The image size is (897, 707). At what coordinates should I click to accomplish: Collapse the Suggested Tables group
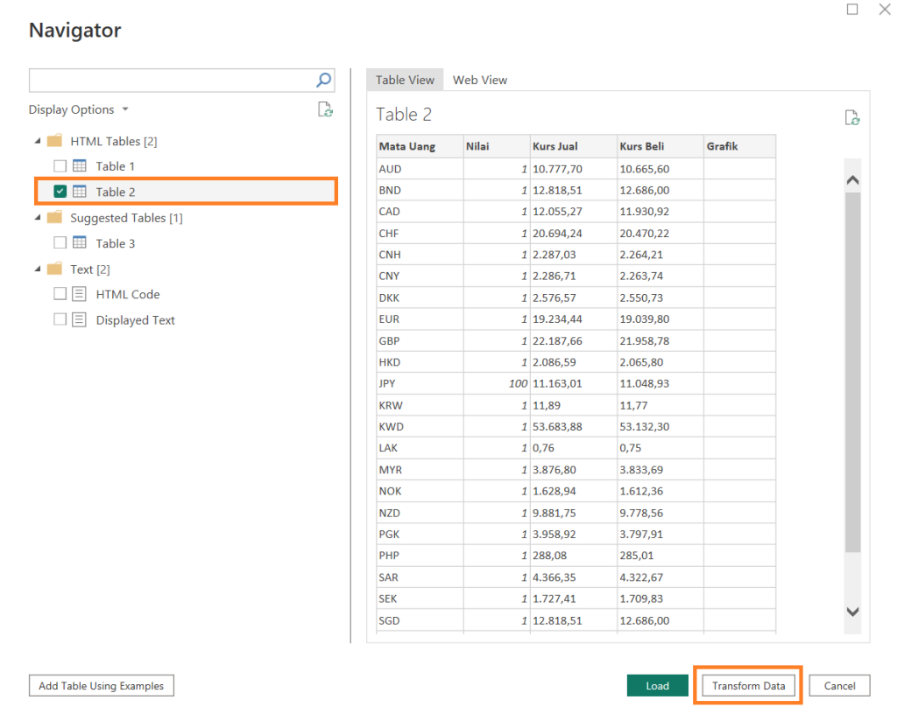click(x=38, y=218)
